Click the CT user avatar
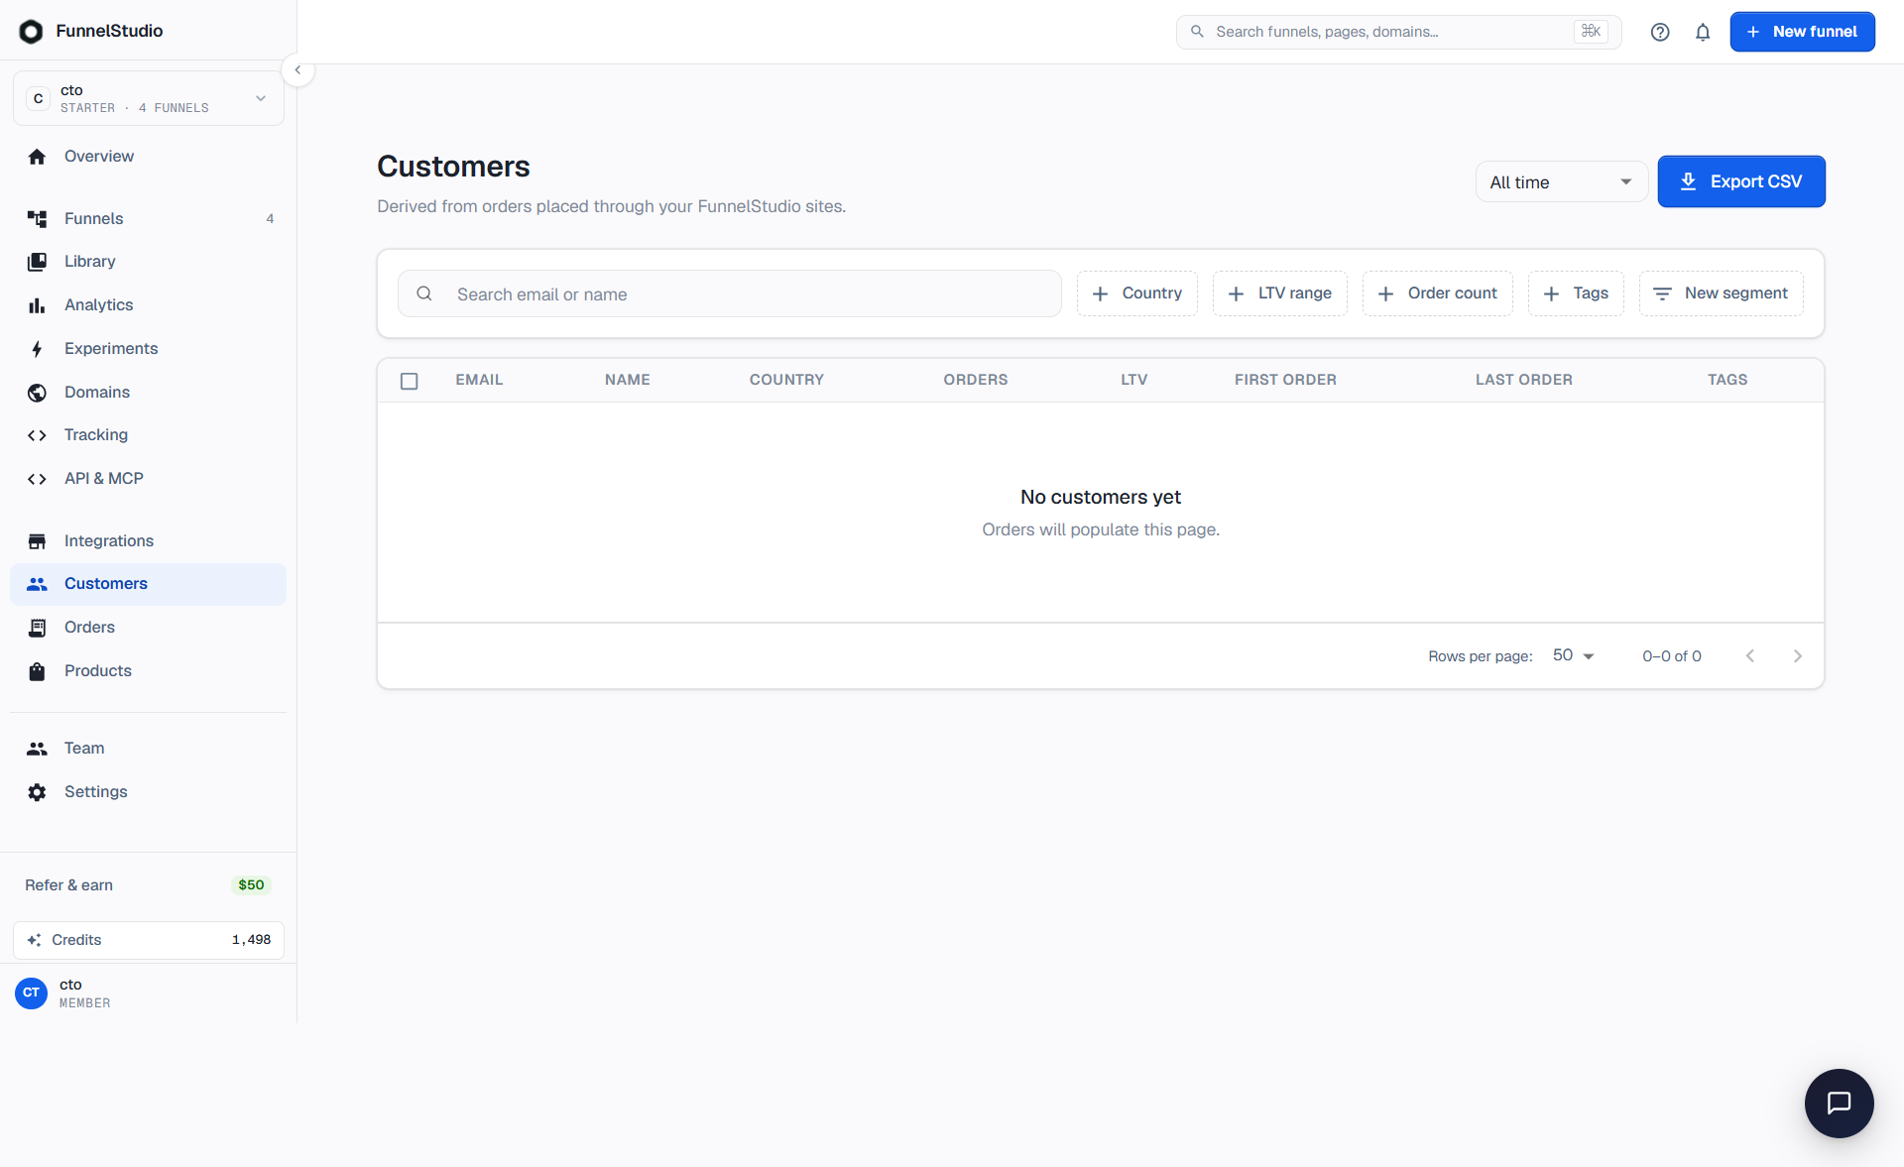The width and height of the screenshot is (1904, 1167). [32, 992]
